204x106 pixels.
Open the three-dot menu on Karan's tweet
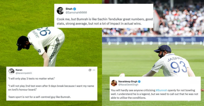94,70
